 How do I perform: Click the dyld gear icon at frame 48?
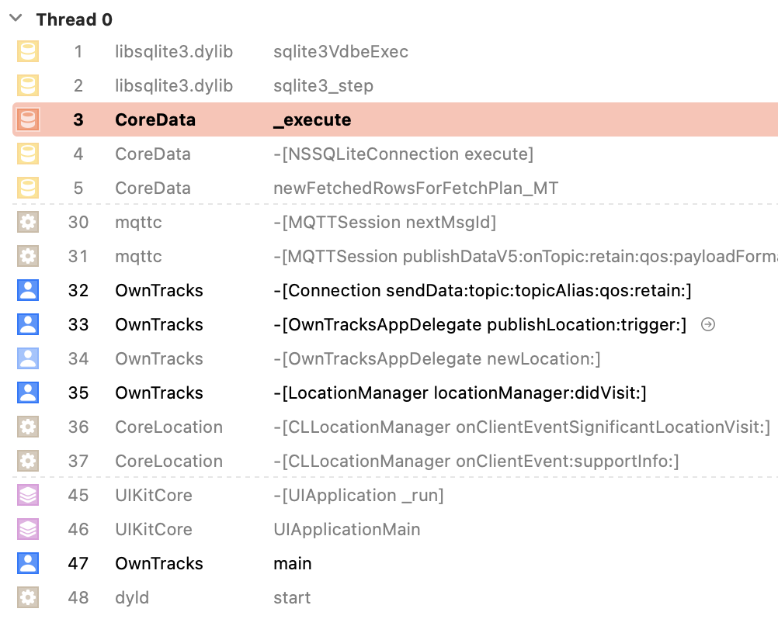pyautogui.click(x=28, y=597)
